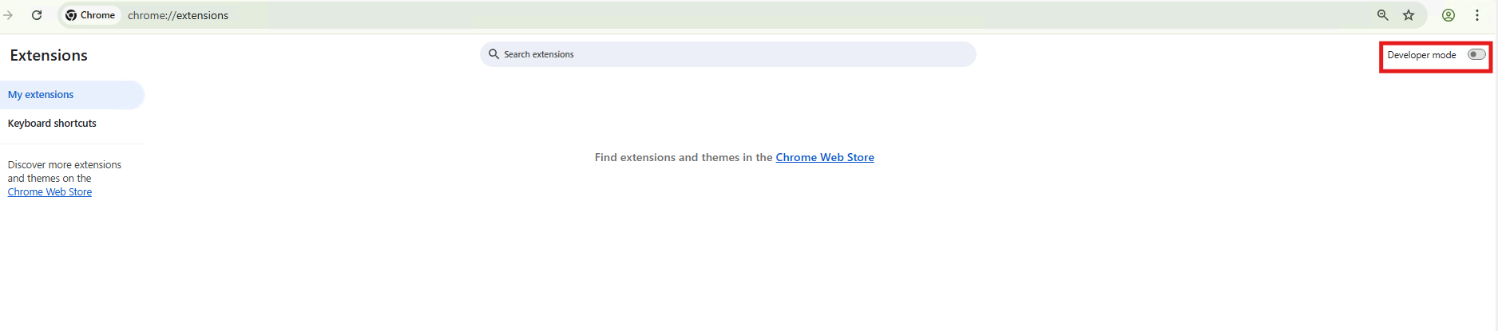Open the profile avatar icon
The width and height of the screenshot is (1498, 331).
1448,15
